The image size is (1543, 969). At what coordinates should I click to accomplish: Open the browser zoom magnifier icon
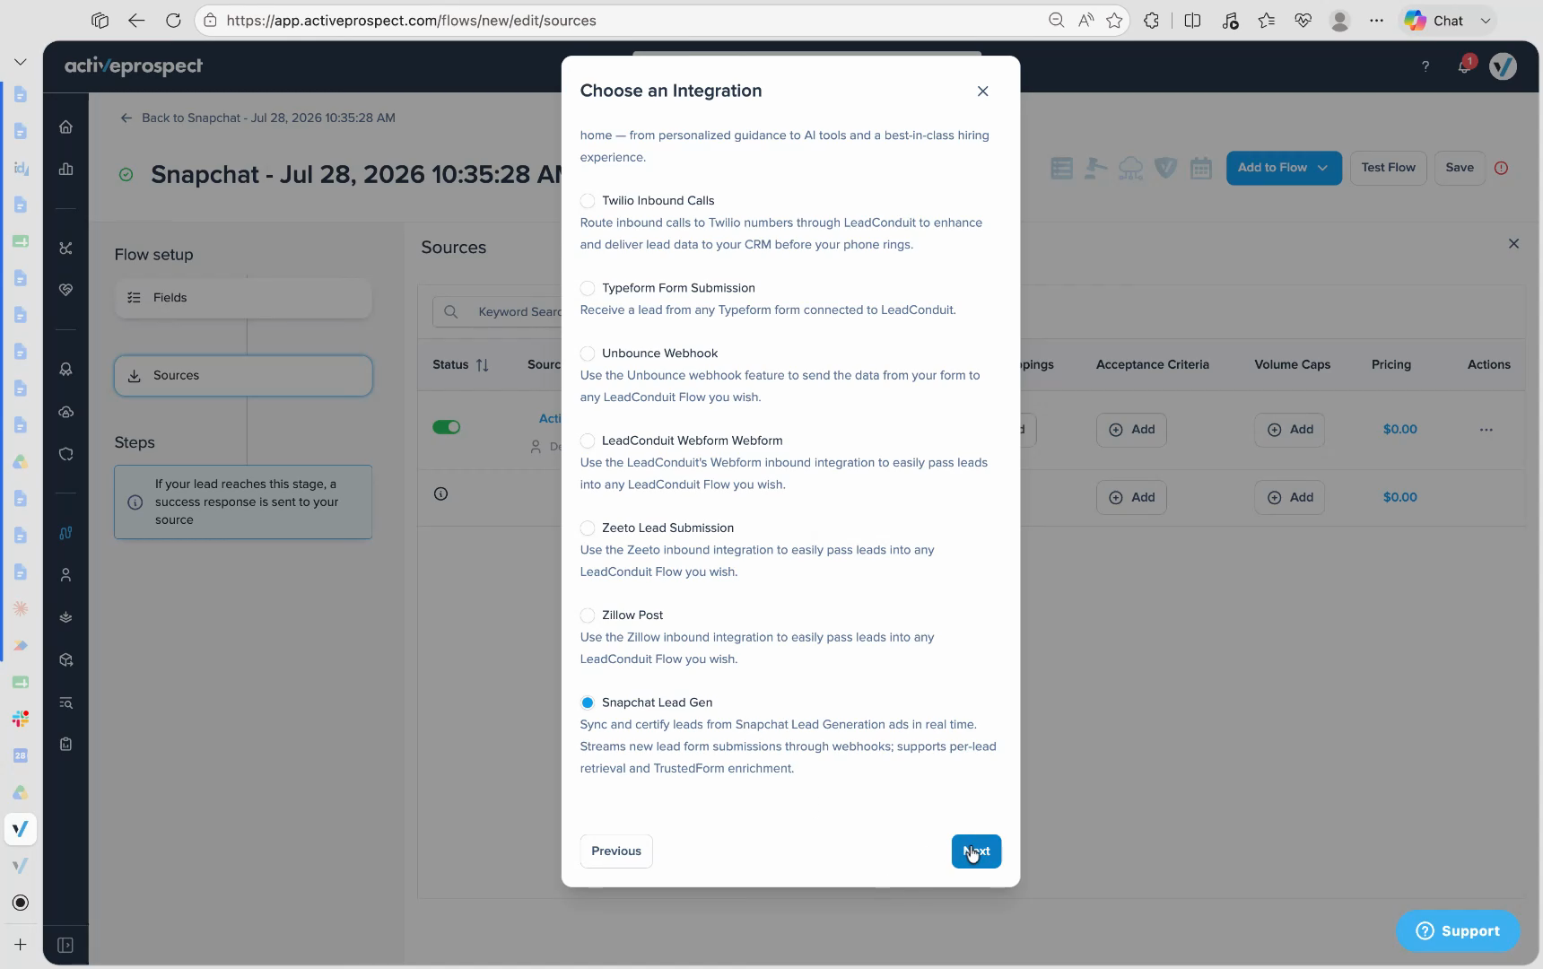pos(1056,21)
